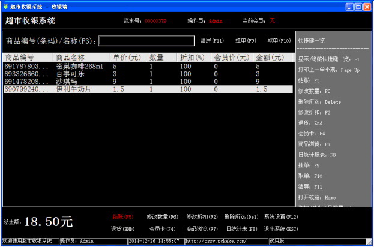374x247 pixels.
Task: Click 删除所选 (Del) to delete selection
Action: coord(241,217)
